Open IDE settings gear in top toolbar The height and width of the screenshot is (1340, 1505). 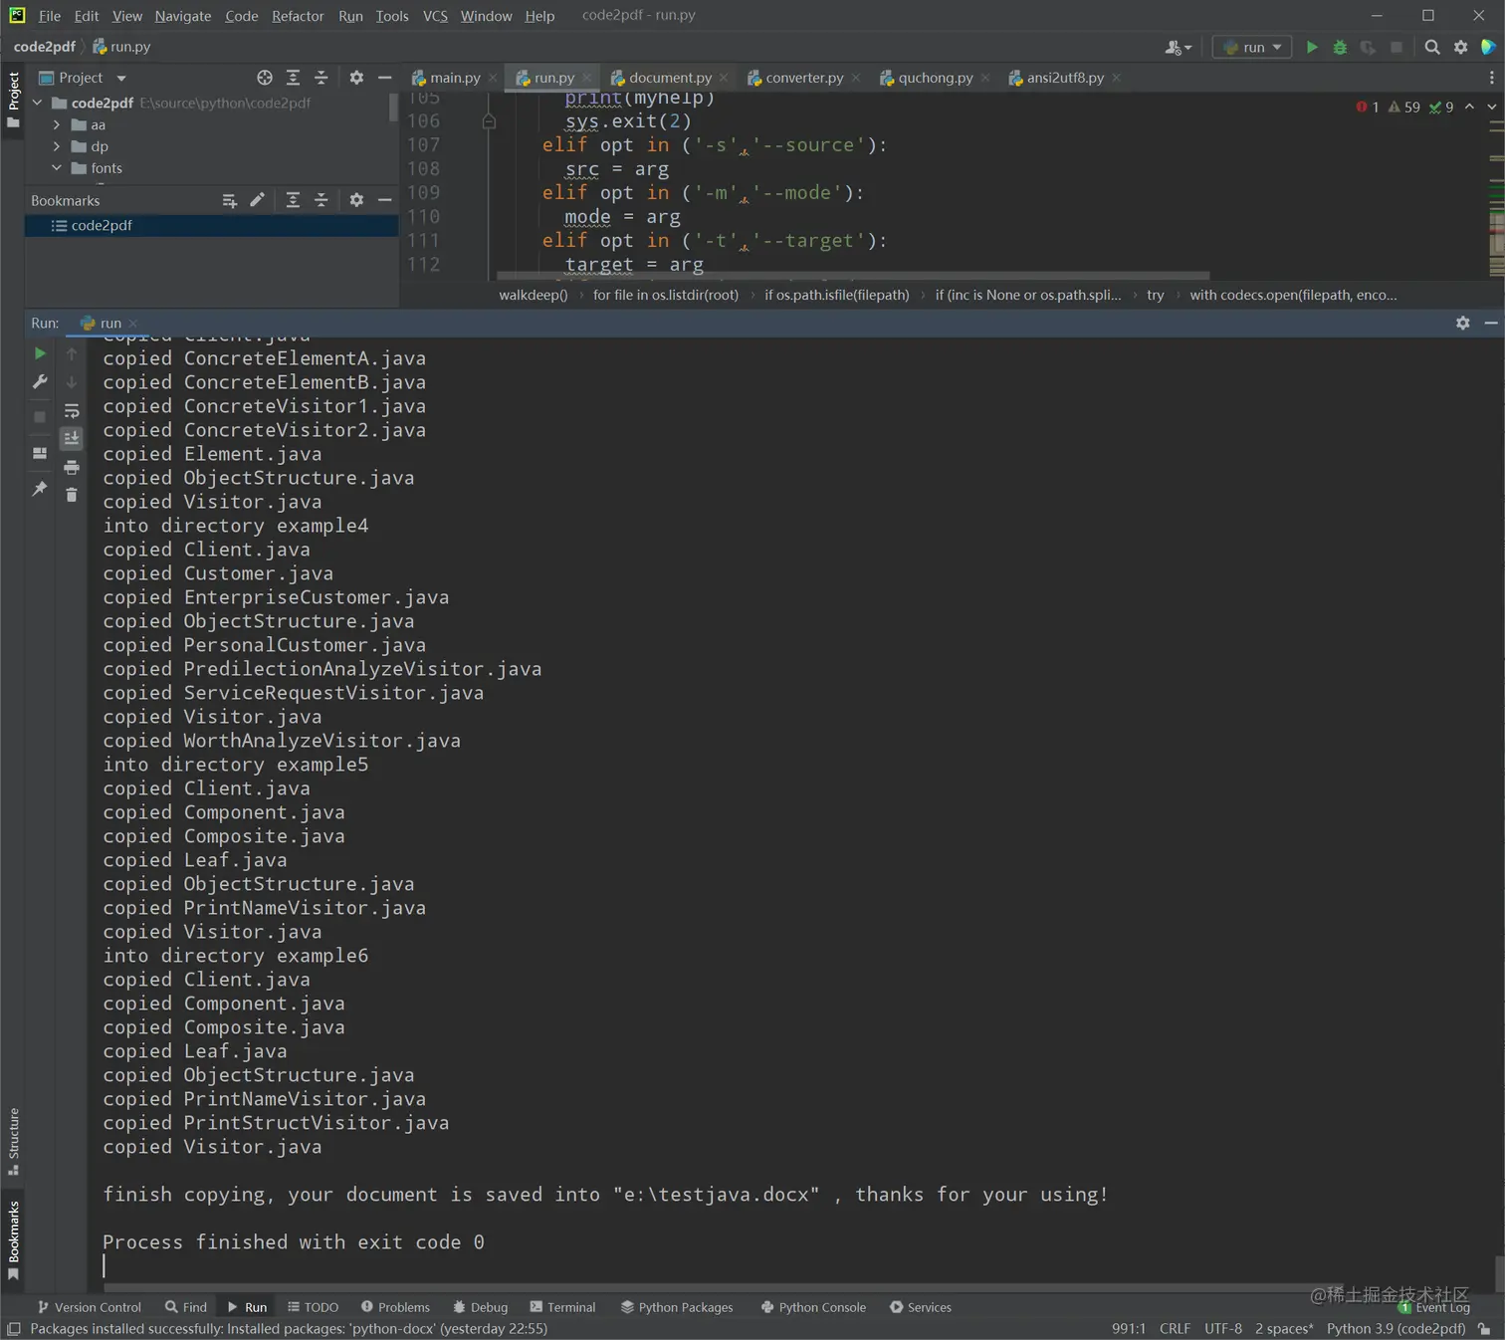click(x=1460, y=47)
